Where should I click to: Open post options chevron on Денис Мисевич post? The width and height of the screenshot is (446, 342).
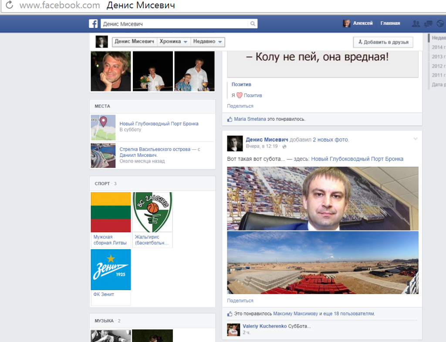coord(415,139)
